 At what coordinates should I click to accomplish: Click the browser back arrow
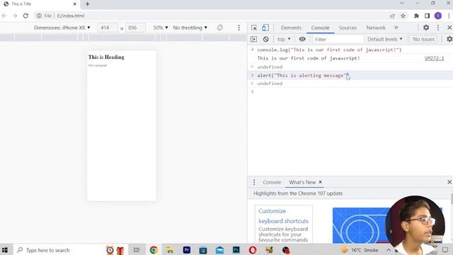[x=4, y=16]
